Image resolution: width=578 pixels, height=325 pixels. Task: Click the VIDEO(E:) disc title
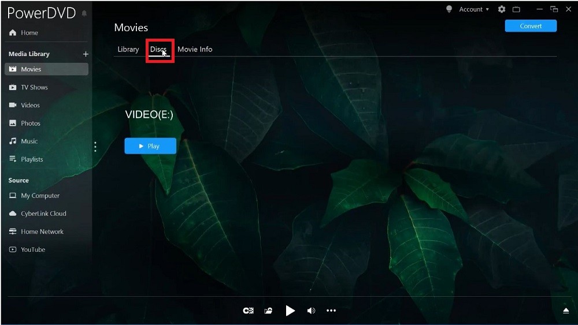coord(149,114)
